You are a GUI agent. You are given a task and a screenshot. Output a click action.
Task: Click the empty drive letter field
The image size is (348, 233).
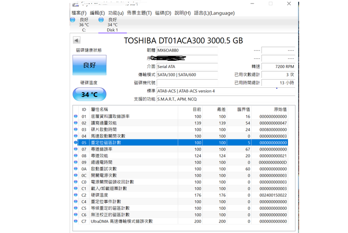(x=187, y=83)
